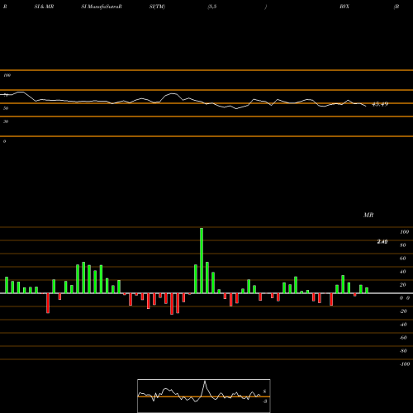413x413 pixels.
Task: Click the tallest green histogram bar
Action: pyautogui.click(x=202, y=260)
